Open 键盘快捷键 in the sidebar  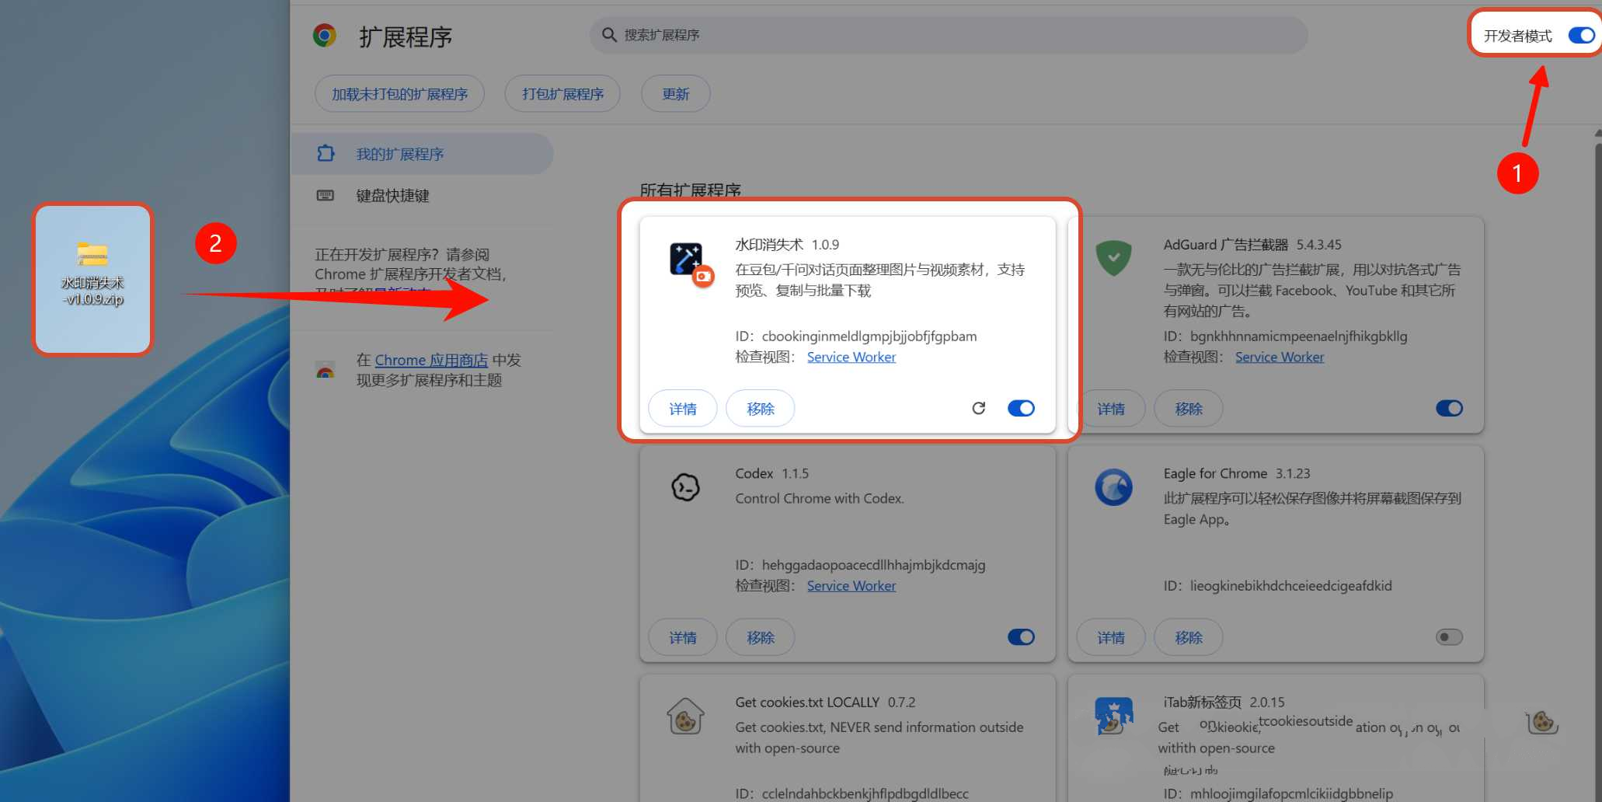point(423,195)
